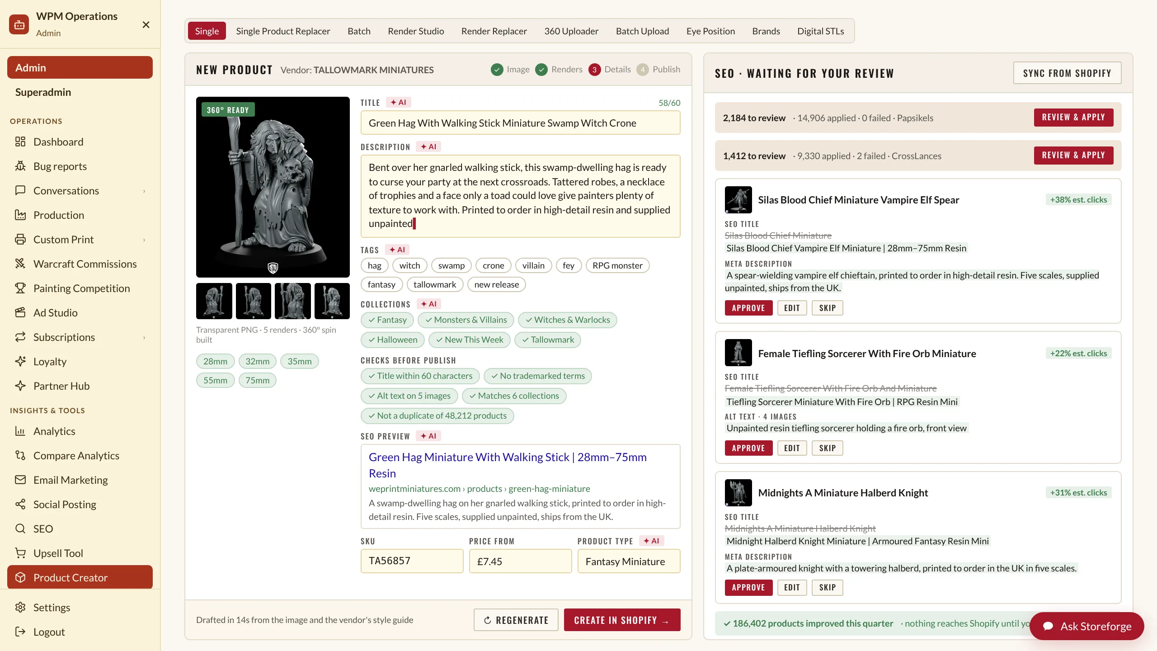Toggle the Halloween collection chip
Image resolution: width=1157 pixels, height=651 pixels.
[x=393, y=340]
